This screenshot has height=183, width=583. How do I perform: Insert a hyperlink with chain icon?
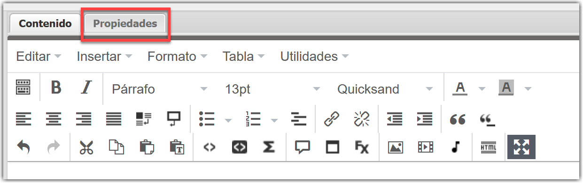tap(332, 119)
